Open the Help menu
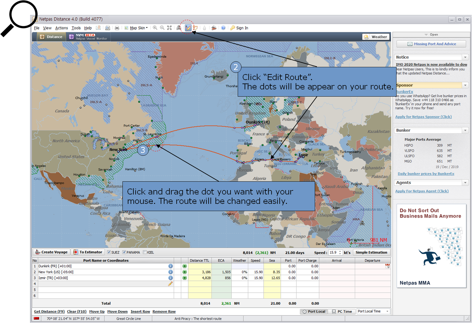Image resolution: width=472 pixels, height=323 pixels. [x=88, y=28]
